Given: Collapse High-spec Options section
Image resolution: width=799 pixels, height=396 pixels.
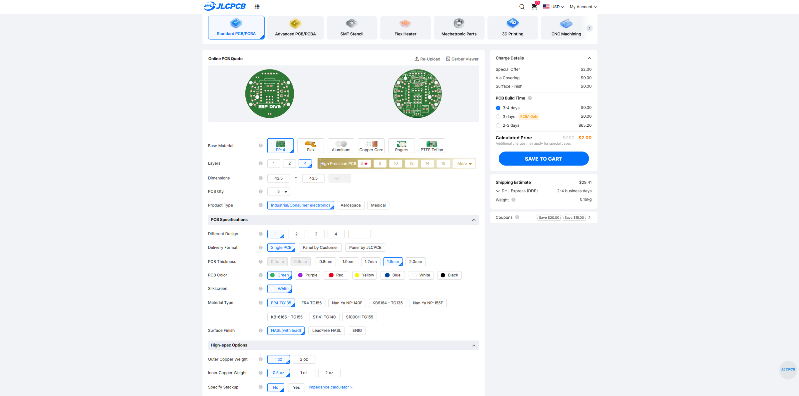Looking at the screenshot, I should [474, 345].
